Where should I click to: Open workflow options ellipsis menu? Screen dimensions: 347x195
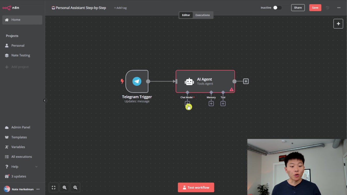tap(339, 8)
